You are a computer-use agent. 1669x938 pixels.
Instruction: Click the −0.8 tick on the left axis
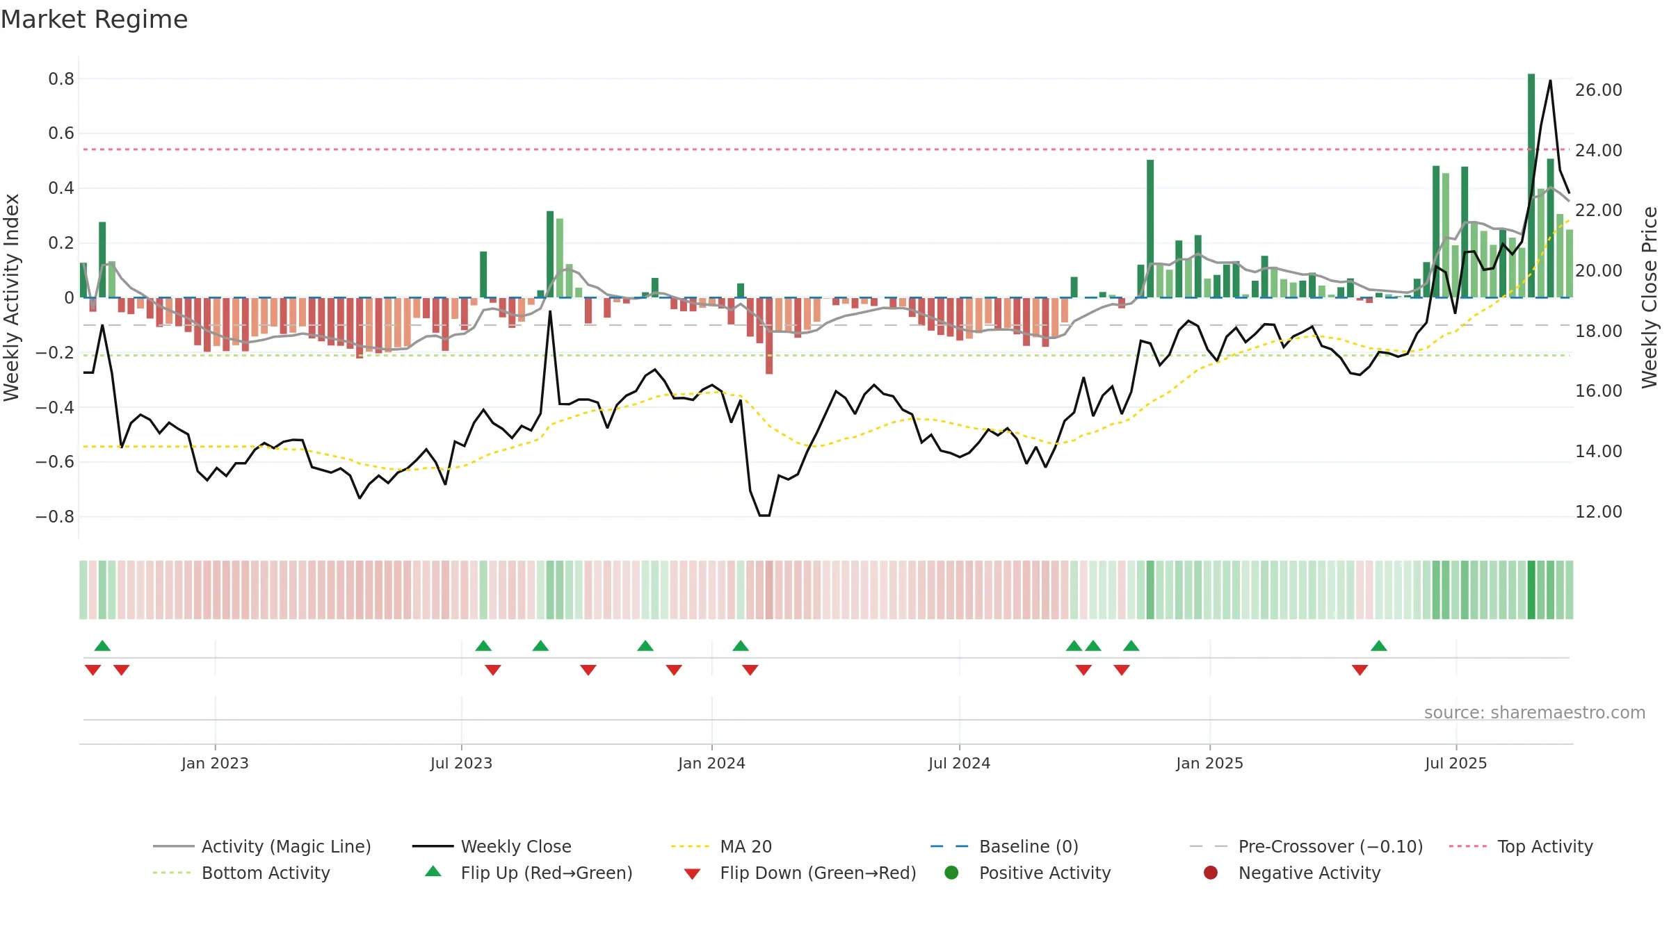coord(55,516)
